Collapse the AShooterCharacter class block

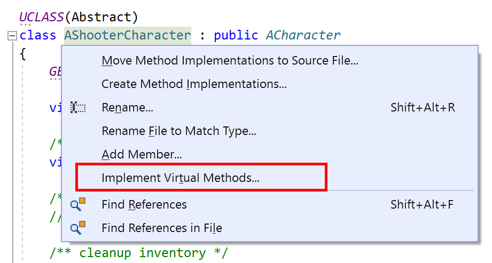[x=12, y=36]
